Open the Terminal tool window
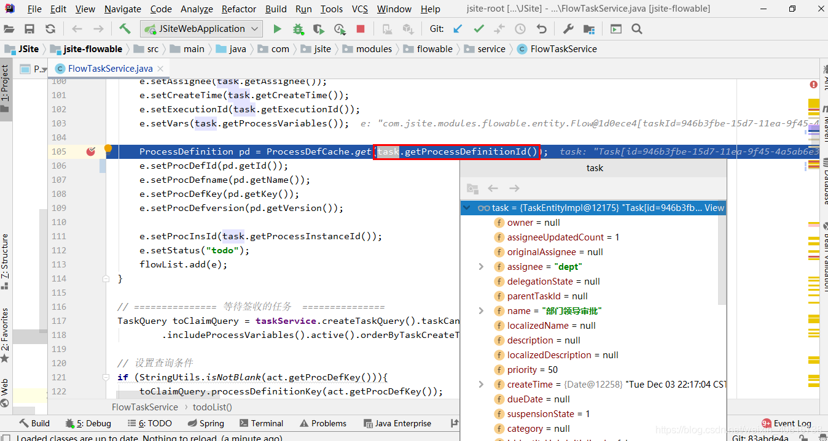The image size is (828, 441). pos(261,423)
